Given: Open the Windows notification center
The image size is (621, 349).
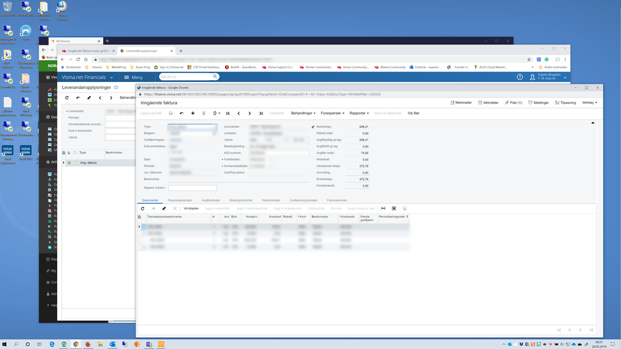Looking at the screenshot, I should click(613, 344).
